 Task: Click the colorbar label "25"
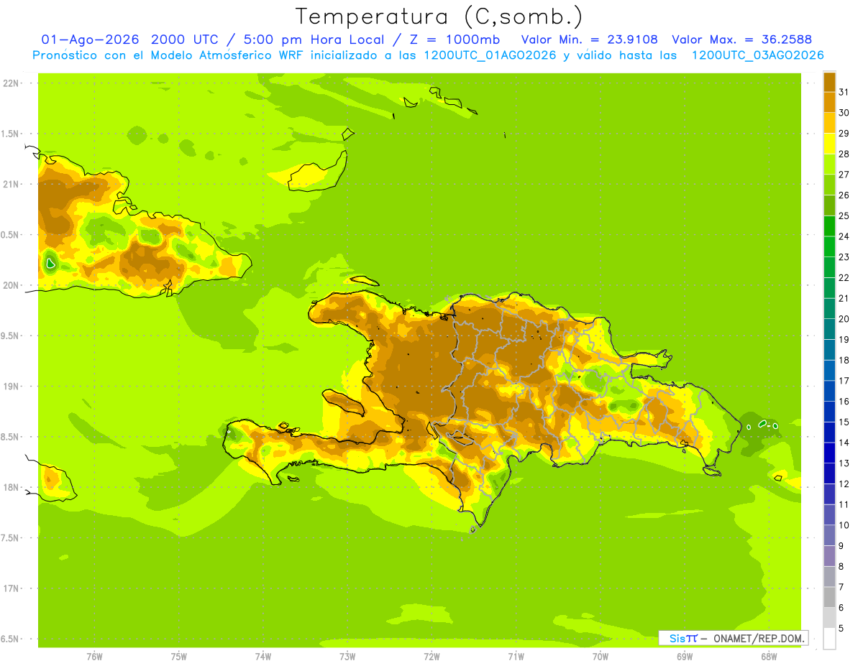tap(844, 216)
